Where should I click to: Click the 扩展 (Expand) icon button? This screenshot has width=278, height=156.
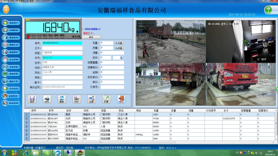107,99
